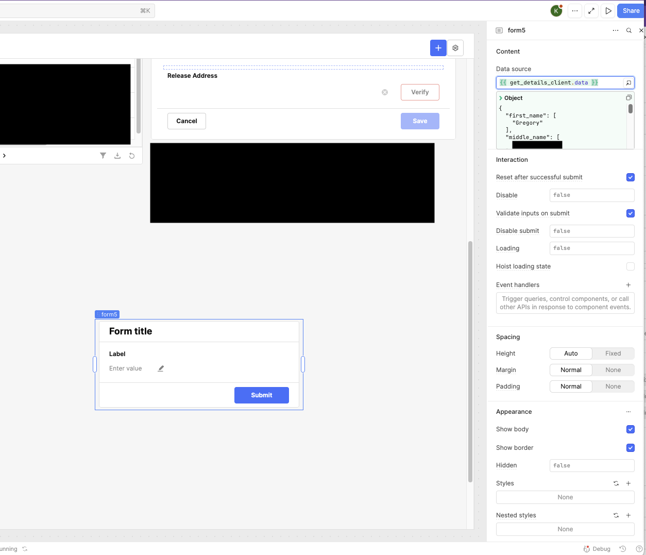This screenshot has width=646, height=555.
Task: Set Padding to None
Action: point(613,386)
